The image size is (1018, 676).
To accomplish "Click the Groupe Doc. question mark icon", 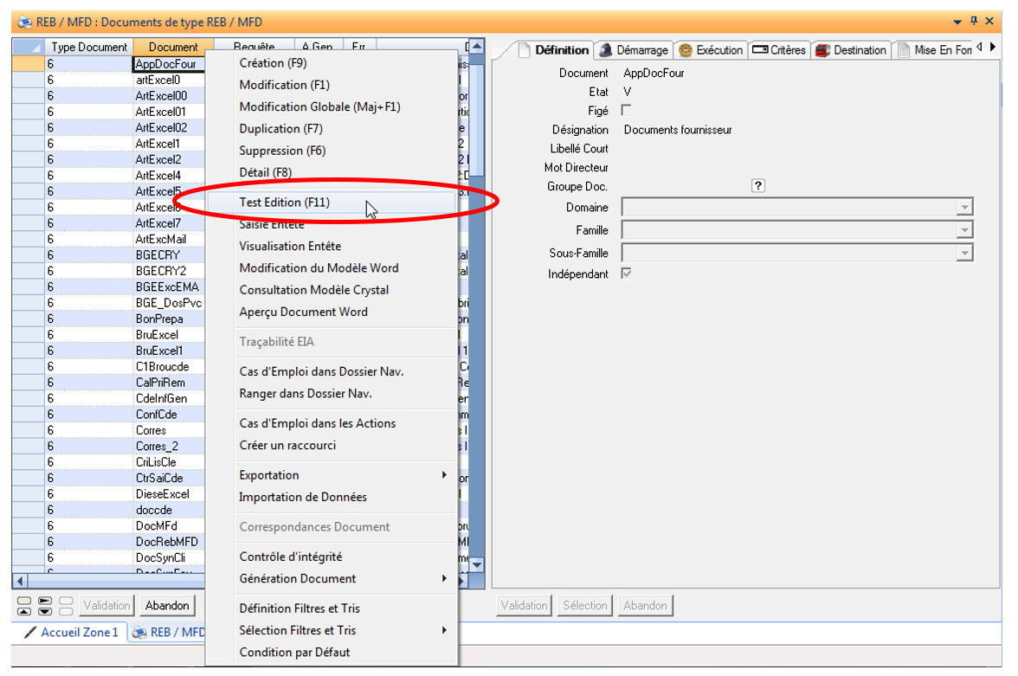I will [x=758, y=185].
